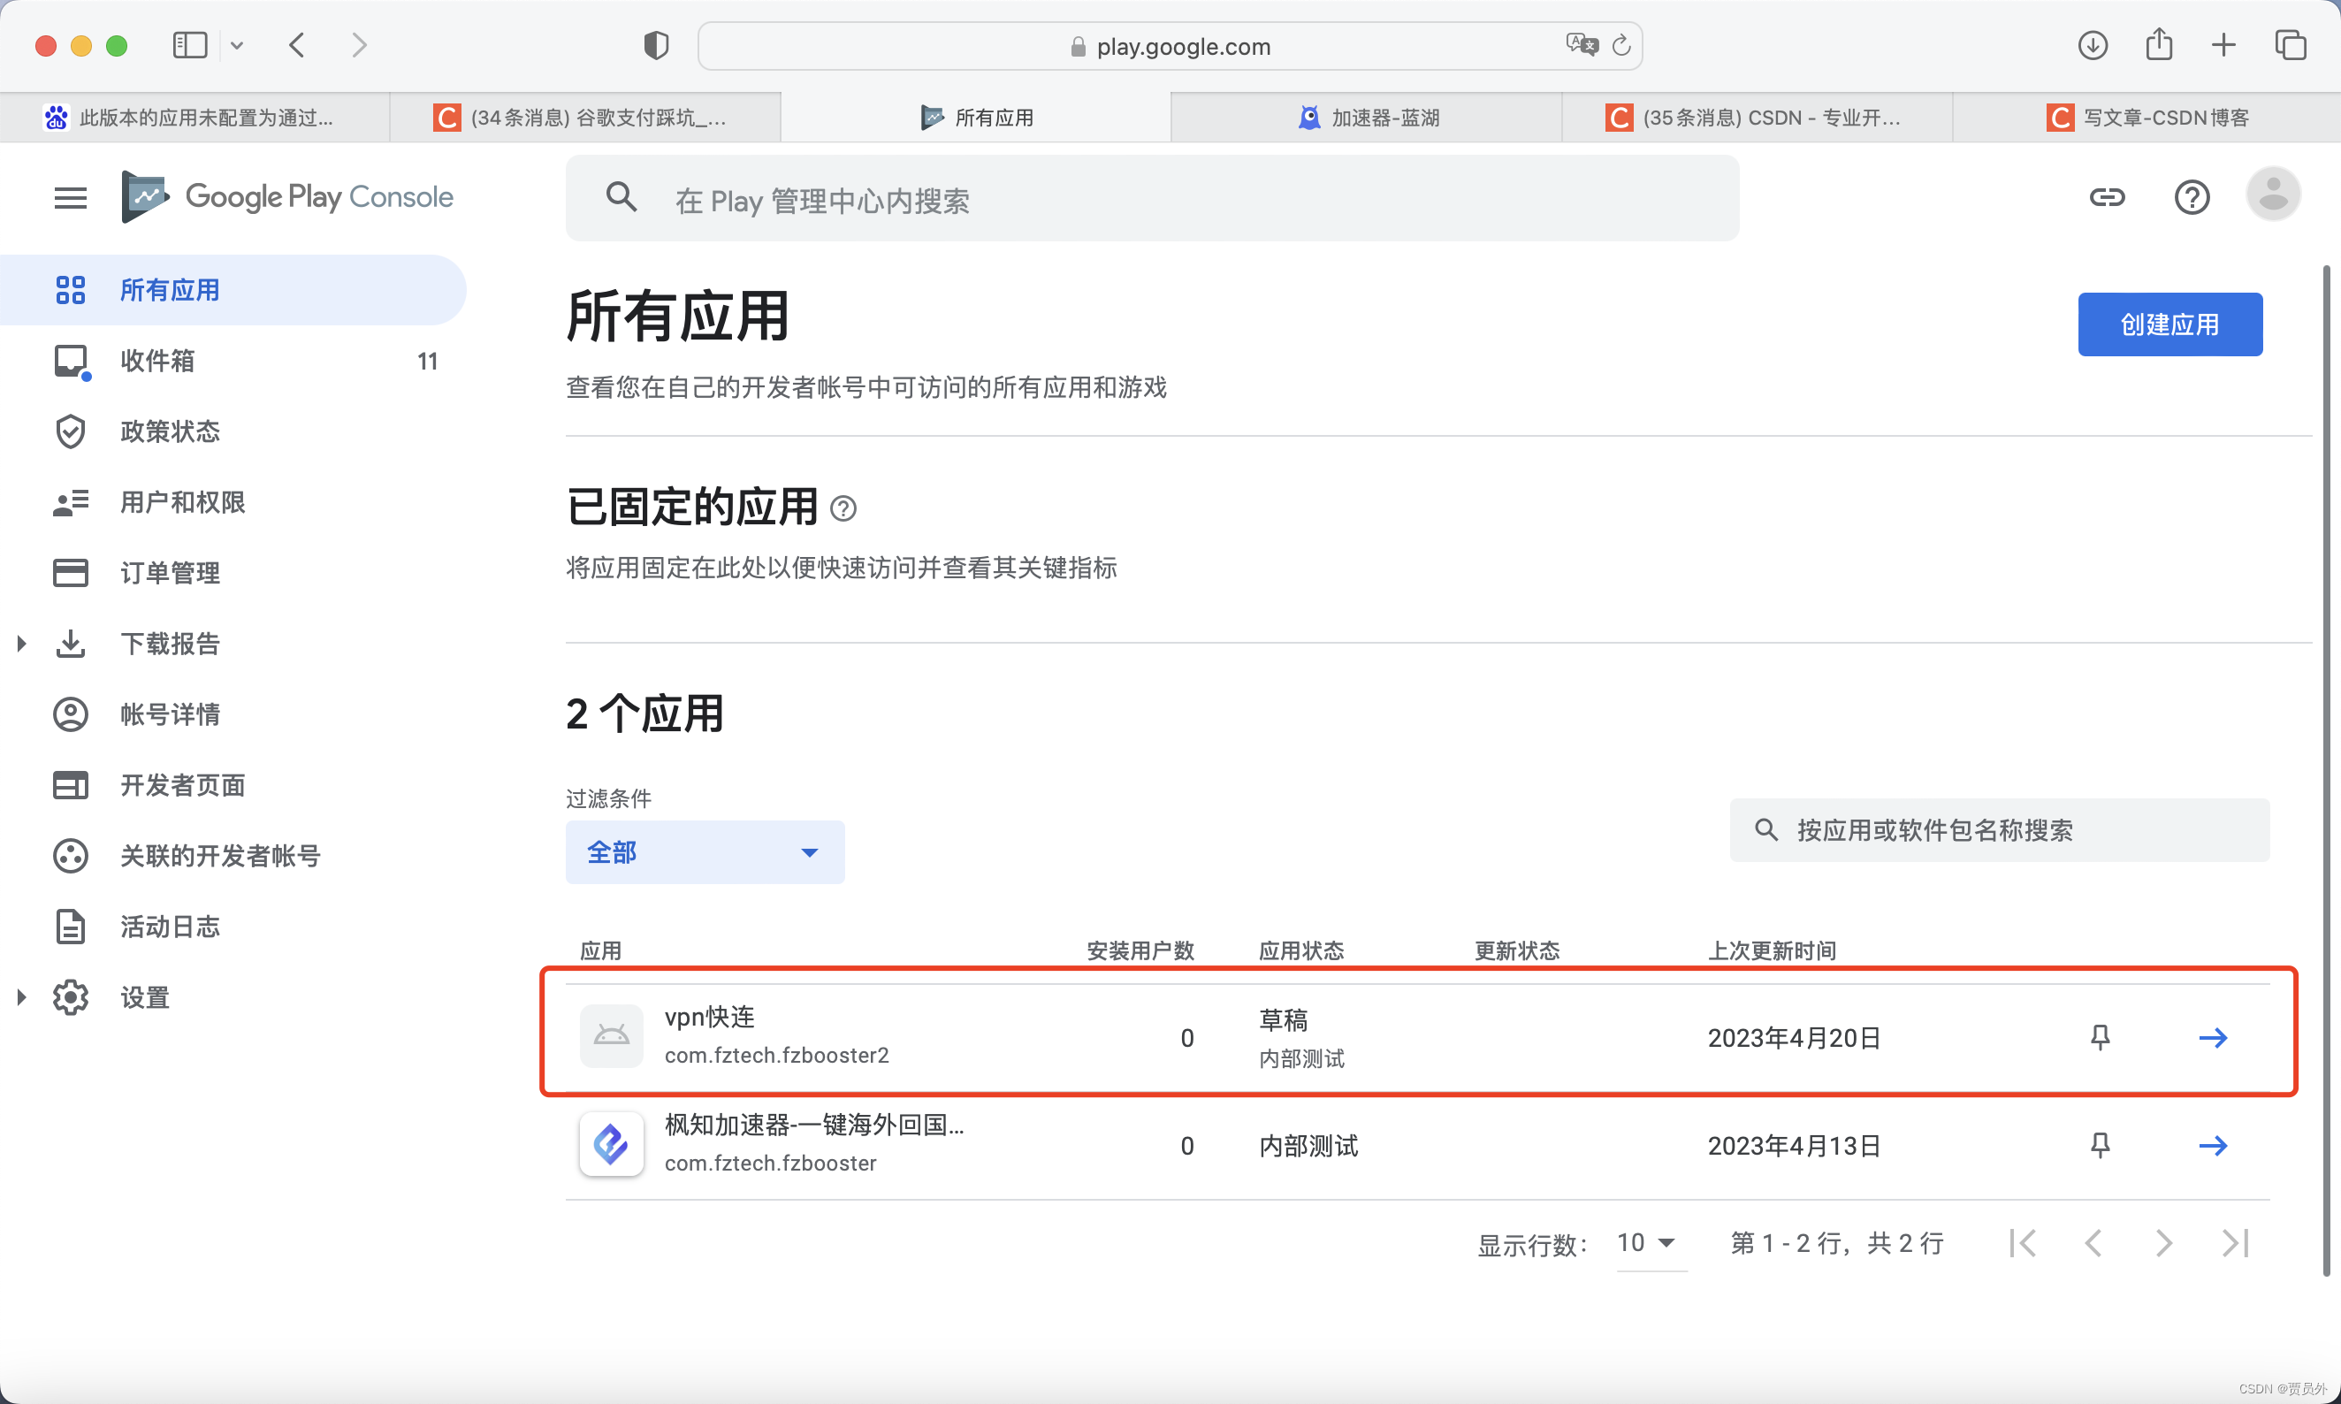2341x1404 pixels.
Task: Click the vpn快连 app icon thumbnail
Action: click(611, 1036)
